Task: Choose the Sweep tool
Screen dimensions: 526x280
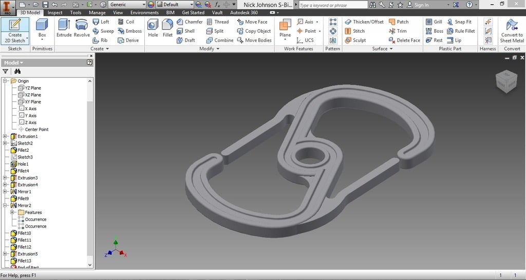Action: click(x=103, y=31)
